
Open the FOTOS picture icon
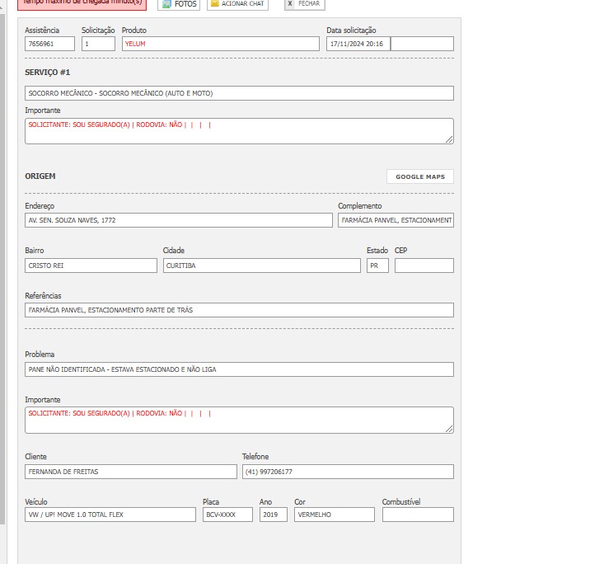[166, 4]
